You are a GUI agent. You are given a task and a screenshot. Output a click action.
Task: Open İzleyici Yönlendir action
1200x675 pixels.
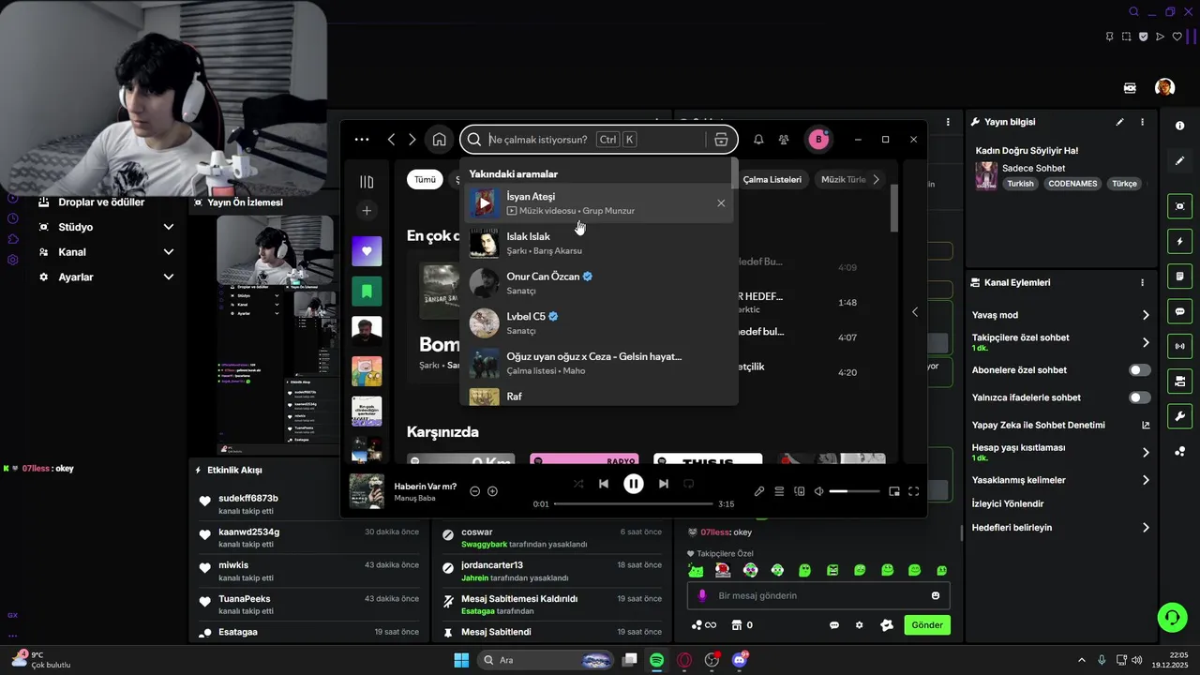pyautogui.click(x=1008, y=503)
